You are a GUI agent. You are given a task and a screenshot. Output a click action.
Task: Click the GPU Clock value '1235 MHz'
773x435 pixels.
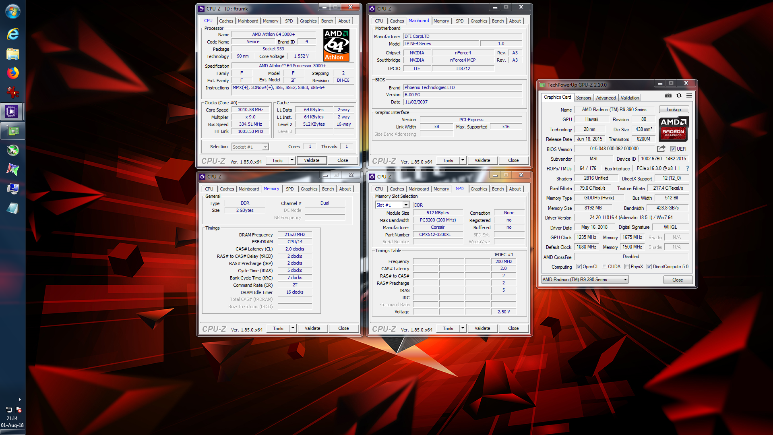[x=586, y=237]
